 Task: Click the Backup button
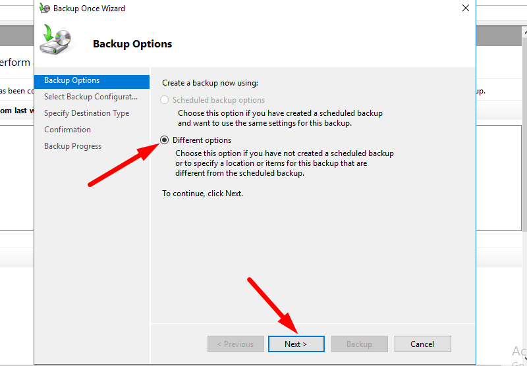(x=359, y=344)
